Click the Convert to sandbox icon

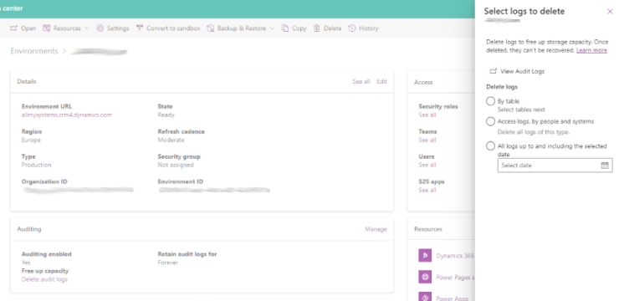pos(140,28)
